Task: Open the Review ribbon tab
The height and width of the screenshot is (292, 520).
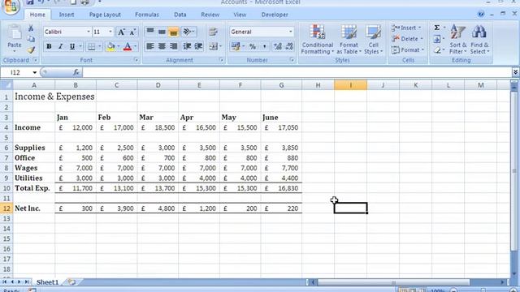Action: (x=210, y=15)
